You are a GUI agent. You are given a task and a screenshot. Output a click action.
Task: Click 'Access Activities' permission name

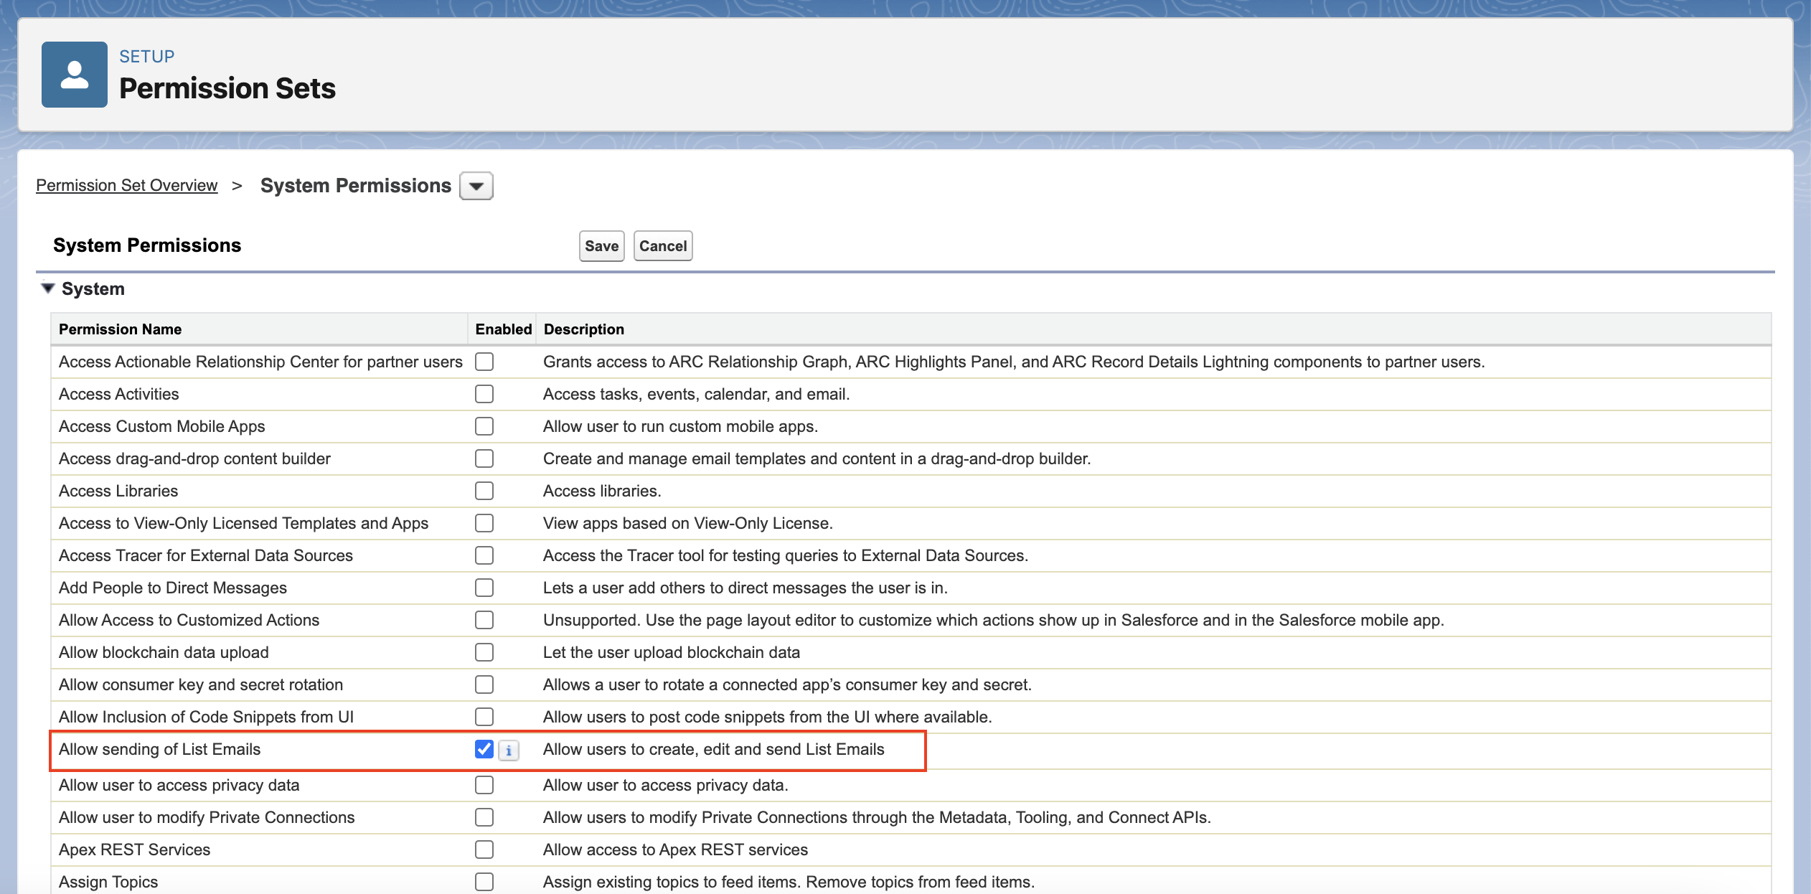click(119, 394)
